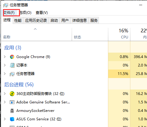Expand the Adobe Genuine Software Service entry

coord(5,102)
